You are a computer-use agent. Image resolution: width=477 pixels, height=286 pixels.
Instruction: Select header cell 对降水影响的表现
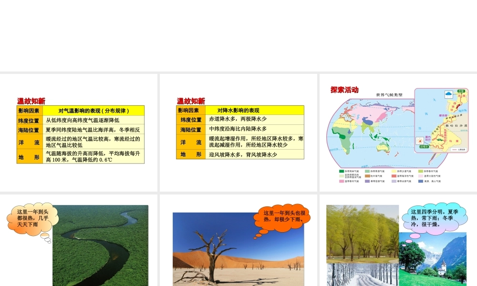(255, 110)
